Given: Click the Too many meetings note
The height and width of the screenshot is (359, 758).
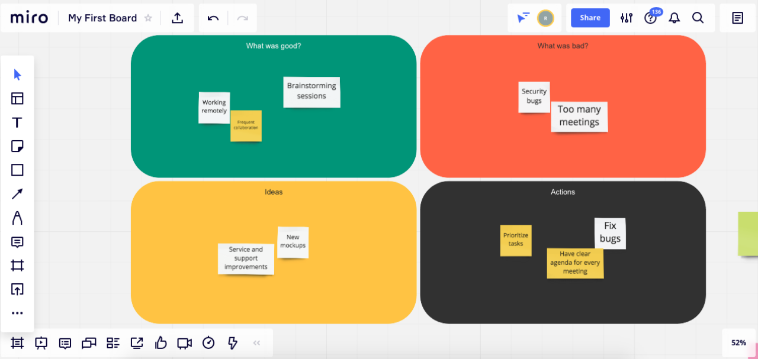Looking at the screenshot, I should tap(579, 116).
